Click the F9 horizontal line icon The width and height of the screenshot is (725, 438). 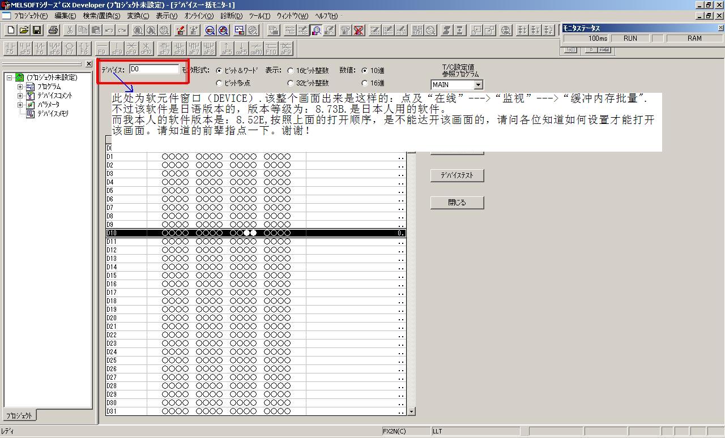[x=102, y=48]
